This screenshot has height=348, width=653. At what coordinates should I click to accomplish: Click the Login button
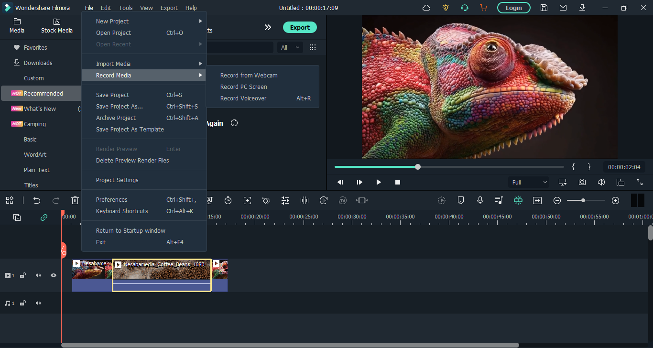pos(513,8)
